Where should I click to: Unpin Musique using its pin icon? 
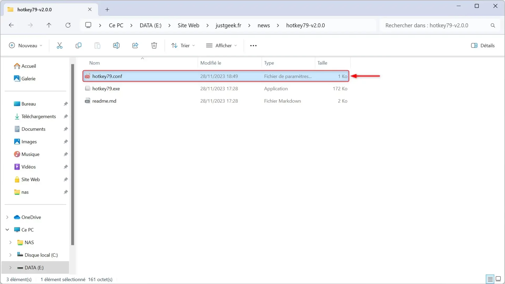coord(66,154)
